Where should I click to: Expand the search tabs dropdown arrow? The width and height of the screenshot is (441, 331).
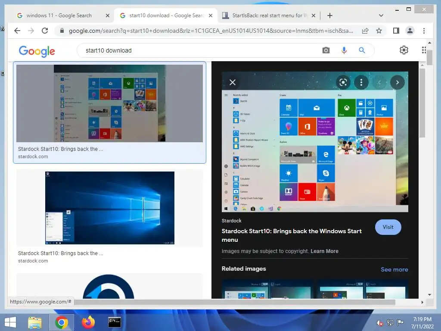(381, 16)
